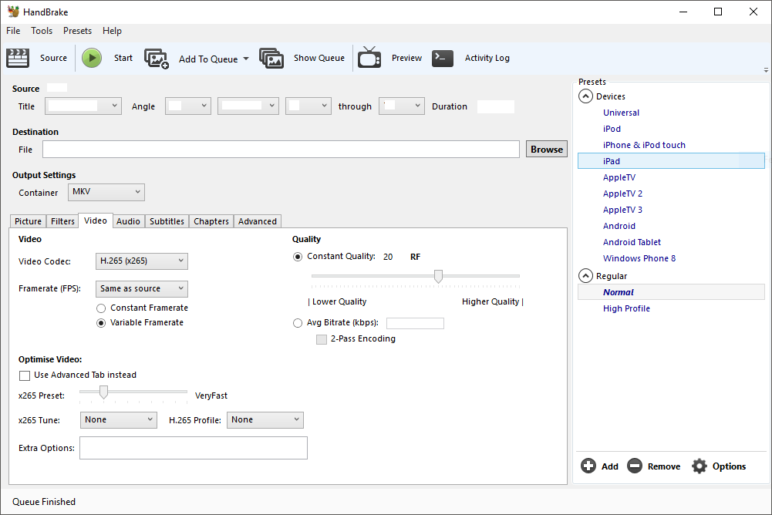Open the x265 Tune dropdown
Image resolution: width=772 pixels, height=515 pixels.
(x=119, y=420)
